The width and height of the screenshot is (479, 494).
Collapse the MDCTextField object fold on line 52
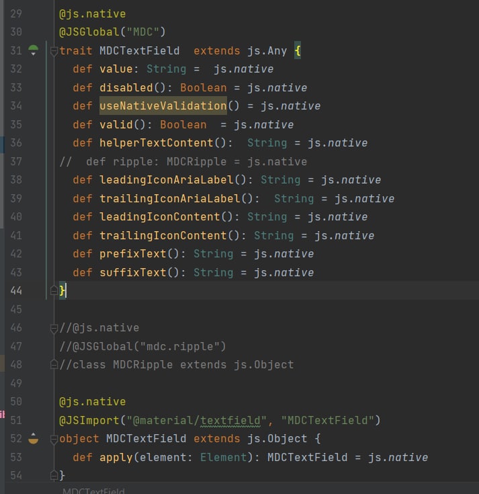tap(54, 439)
